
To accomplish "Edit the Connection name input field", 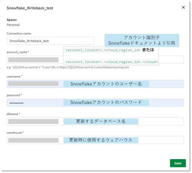I will pos(50,41).
